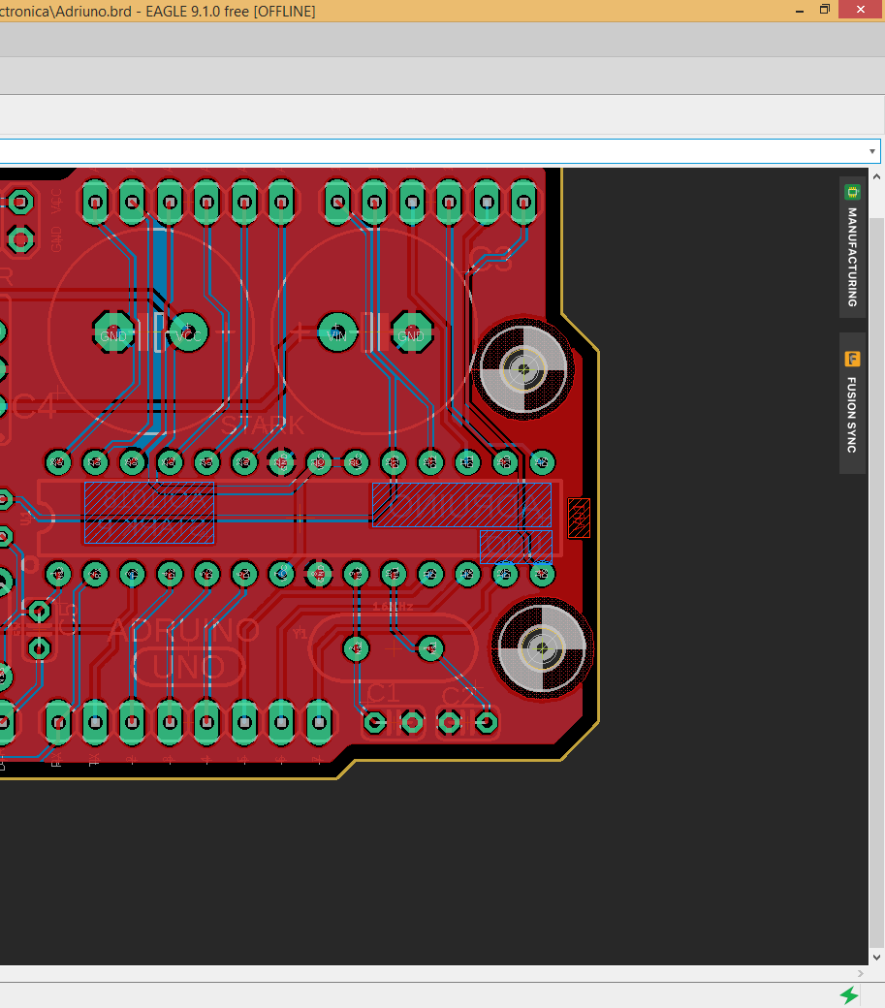Click the vertical scrollbar down arrow
Image resolution: width=885 pixels, height=1008 pixels.
(877, 958)
